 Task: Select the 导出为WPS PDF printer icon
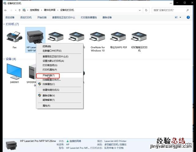119,37
